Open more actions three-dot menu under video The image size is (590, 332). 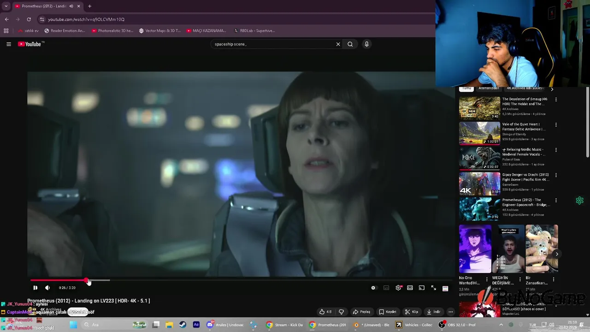[x=450, y=312]
